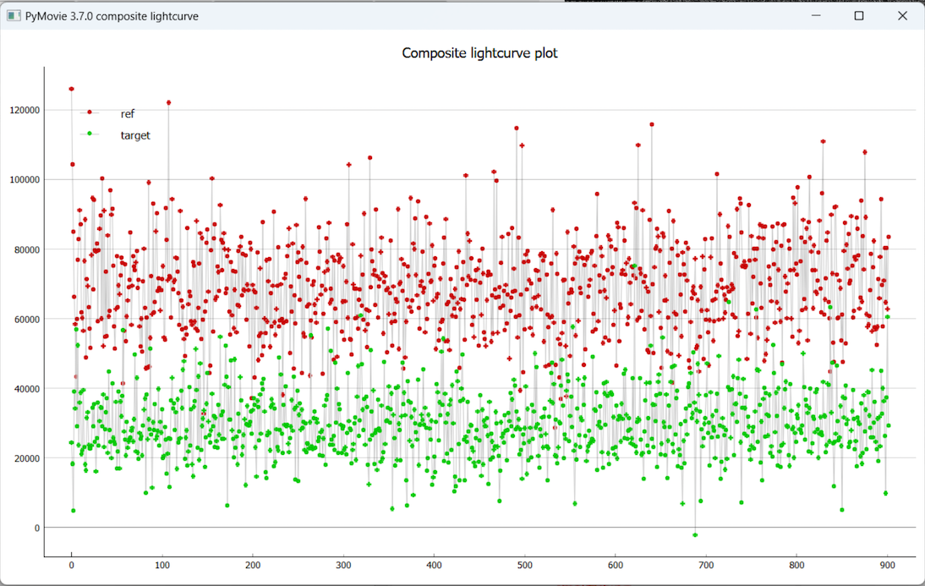Click the window title bar text
The width and height of the screenshot is (925, 586).
click(112, 16)
